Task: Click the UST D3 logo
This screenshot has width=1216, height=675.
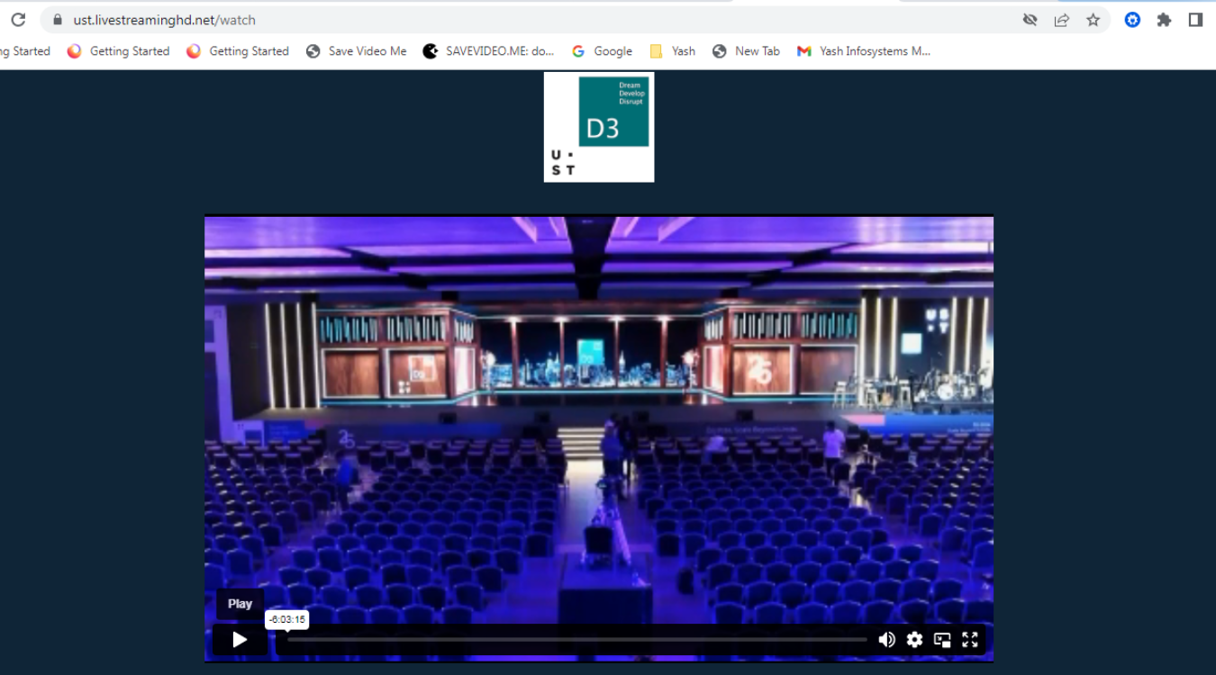Action: [599, 127]
